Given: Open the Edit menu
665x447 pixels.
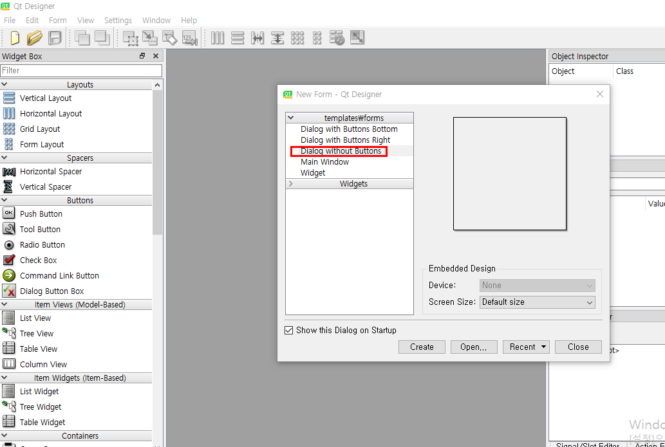Looking at the screenshot, I should coord(32,21).
